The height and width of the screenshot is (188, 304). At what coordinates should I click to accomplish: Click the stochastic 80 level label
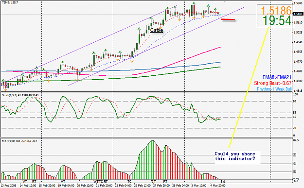tap(295, 101)
